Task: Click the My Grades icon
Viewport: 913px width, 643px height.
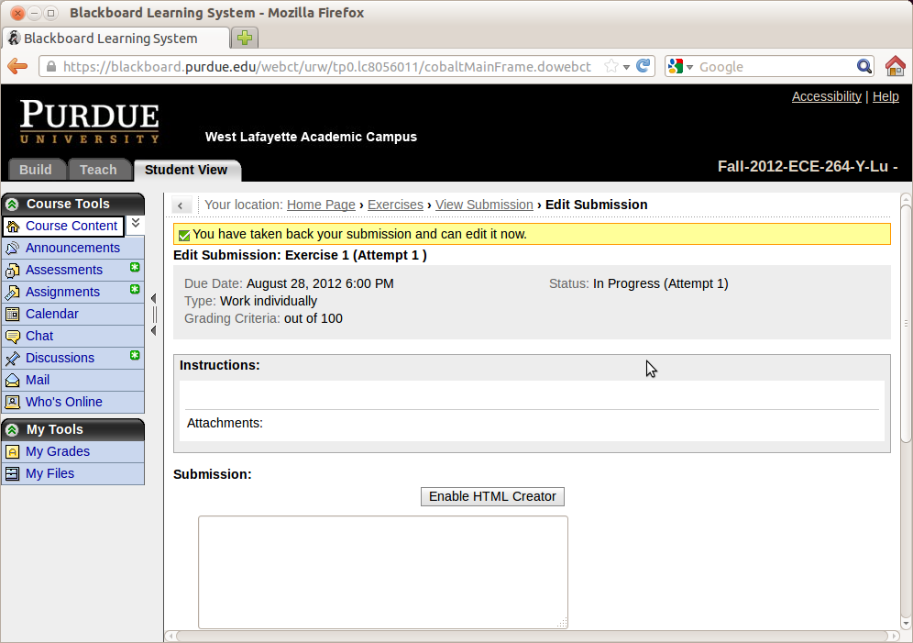Action: [12, 452]
